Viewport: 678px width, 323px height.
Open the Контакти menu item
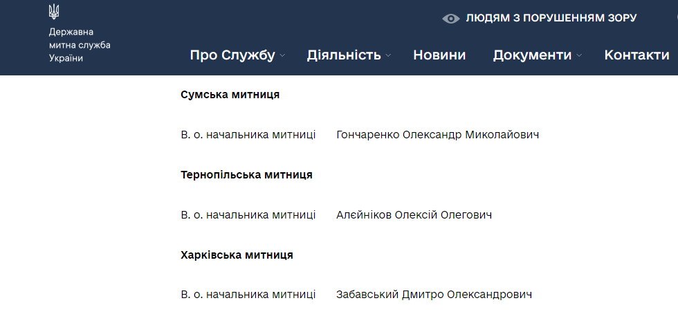636,55
